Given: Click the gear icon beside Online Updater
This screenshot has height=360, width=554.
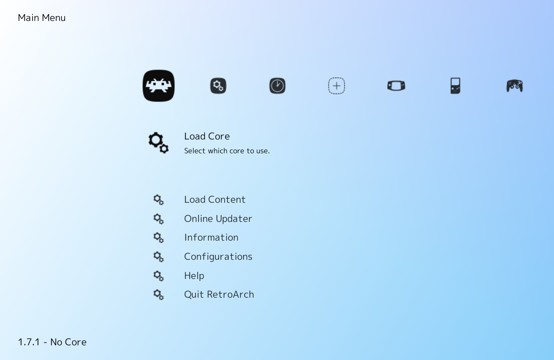Looking at the screenshot, I should point(158,219).
